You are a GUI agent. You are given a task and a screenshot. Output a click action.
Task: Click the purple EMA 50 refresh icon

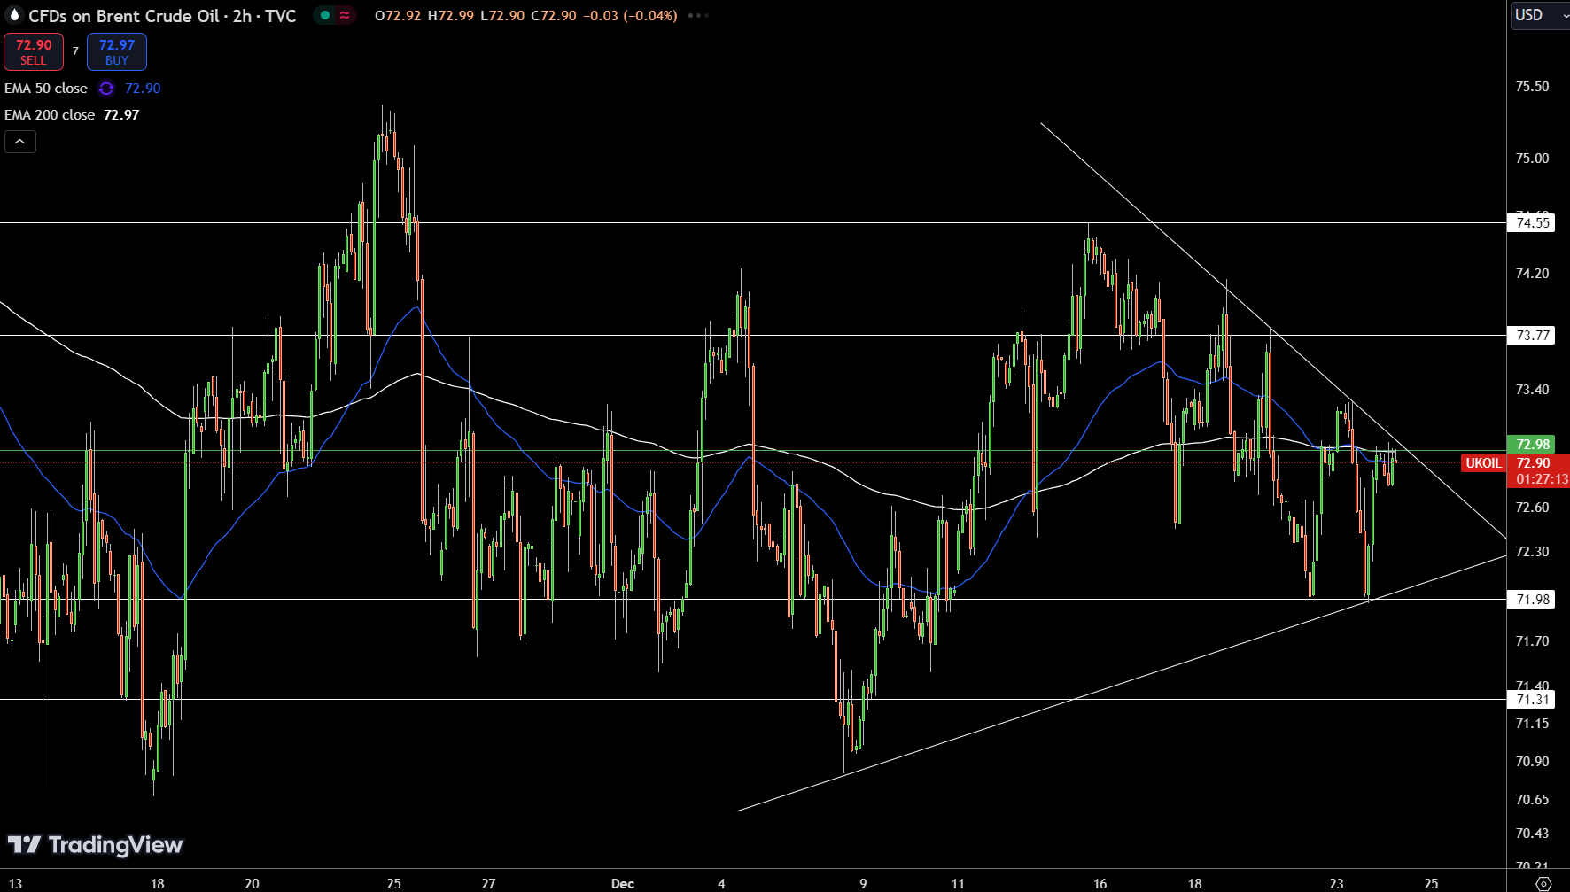106,89
